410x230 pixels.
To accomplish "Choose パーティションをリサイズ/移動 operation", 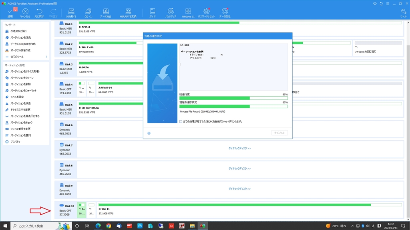I will 24,71.
